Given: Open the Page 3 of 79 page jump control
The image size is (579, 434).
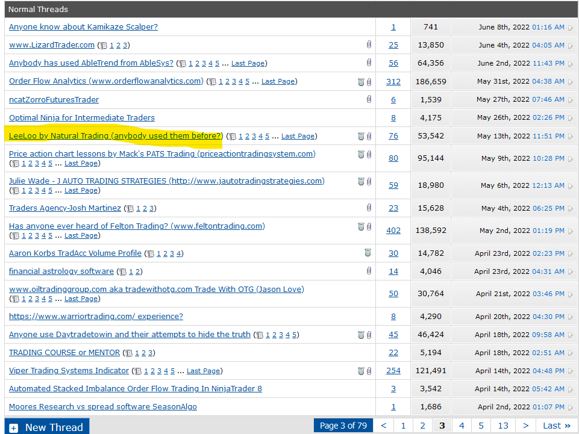Looking at the screenshot, I should point(343,426).
